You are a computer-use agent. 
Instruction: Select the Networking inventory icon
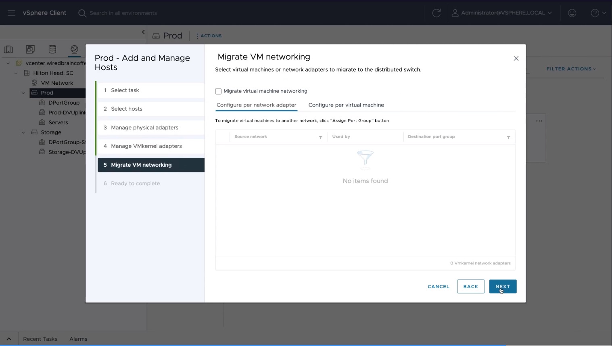pos(74,49)
